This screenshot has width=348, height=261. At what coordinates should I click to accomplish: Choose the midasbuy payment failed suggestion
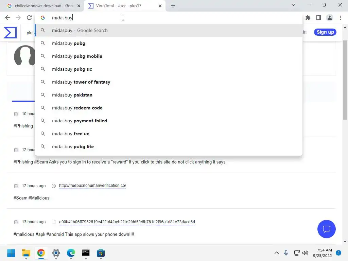tap(169, 121)
